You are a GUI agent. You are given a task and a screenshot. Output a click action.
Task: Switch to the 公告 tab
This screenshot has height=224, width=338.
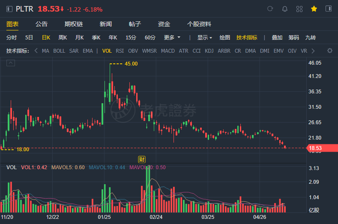(x=42, y=24)
